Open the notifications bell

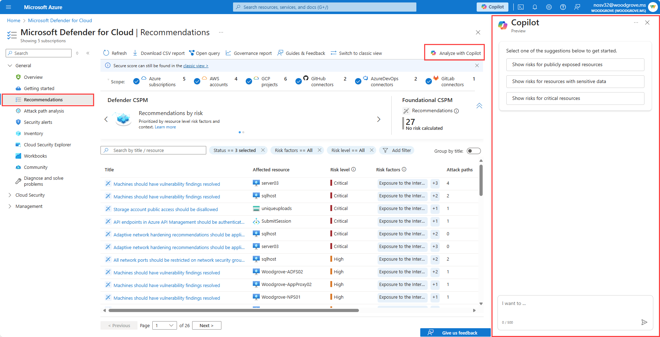pyautogui.click(x=535, y=7)
